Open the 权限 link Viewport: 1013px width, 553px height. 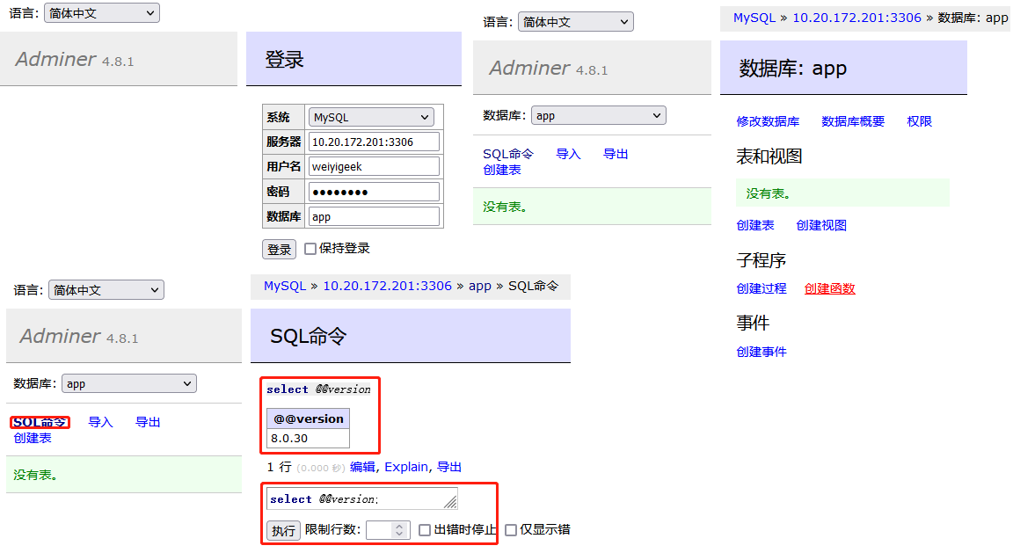pyautogui.click(x=919, y=121)
